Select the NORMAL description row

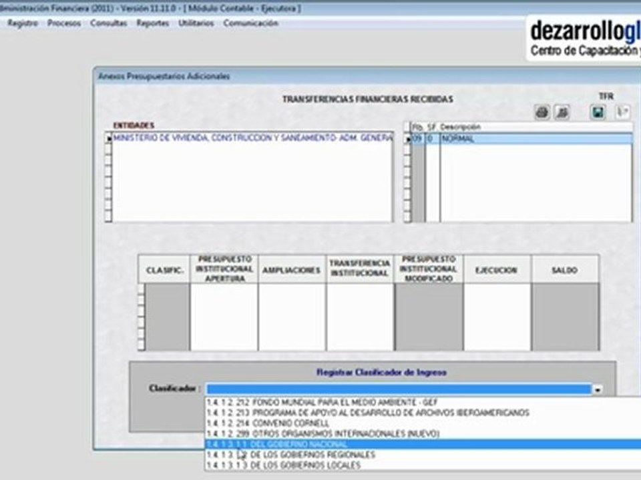536,139
